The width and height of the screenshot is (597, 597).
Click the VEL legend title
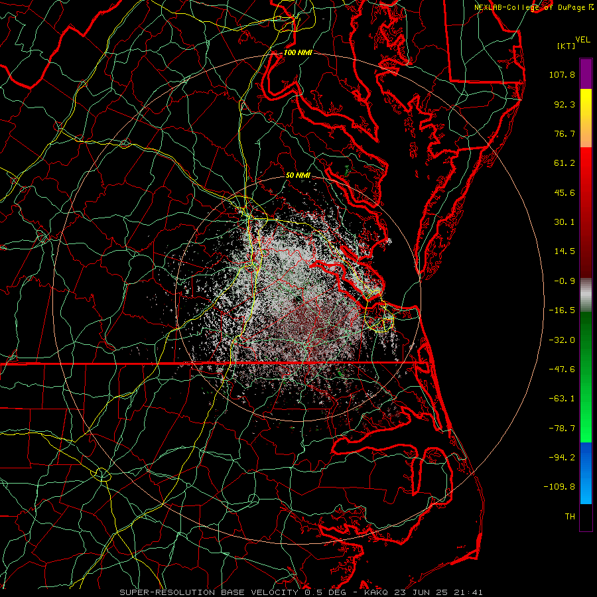pyautogui.click(x=582, y=40)
